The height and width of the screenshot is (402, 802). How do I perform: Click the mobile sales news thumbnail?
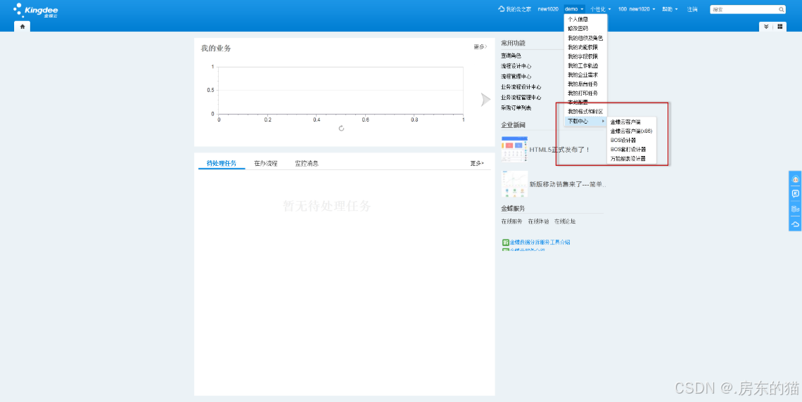514,184
